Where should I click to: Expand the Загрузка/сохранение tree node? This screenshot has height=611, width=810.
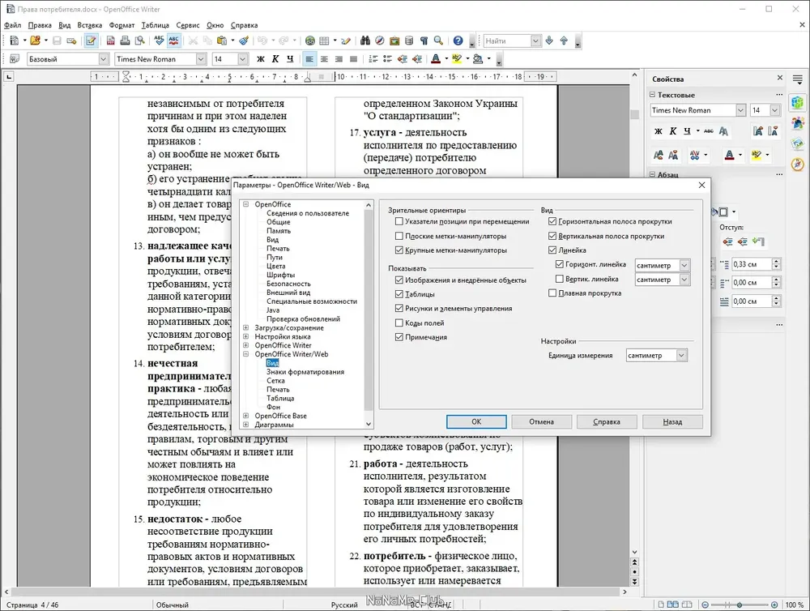(246, 328)
